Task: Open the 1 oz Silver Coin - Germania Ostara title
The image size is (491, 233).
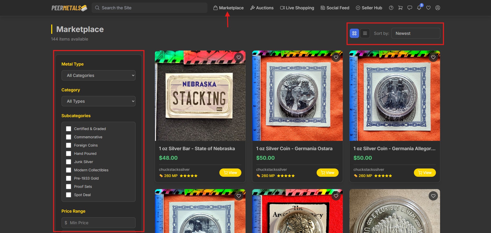Action: [x=294, y=149]
